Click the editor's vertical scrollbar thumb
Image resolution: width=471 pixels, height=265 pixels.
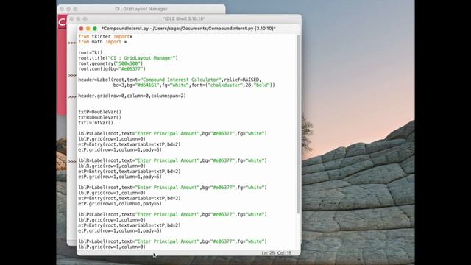[x=298, y=124]
